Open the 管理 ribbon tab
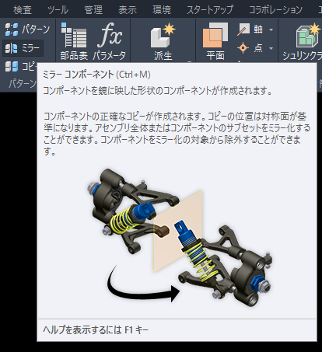The image size is (322, 352). tap(93, 10)
